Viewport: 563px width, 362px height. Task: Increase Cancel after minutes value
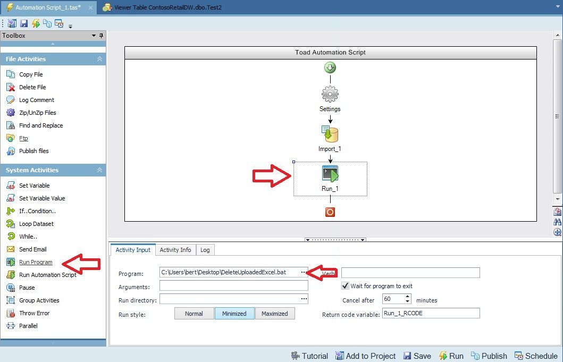(x=408, y=296)
